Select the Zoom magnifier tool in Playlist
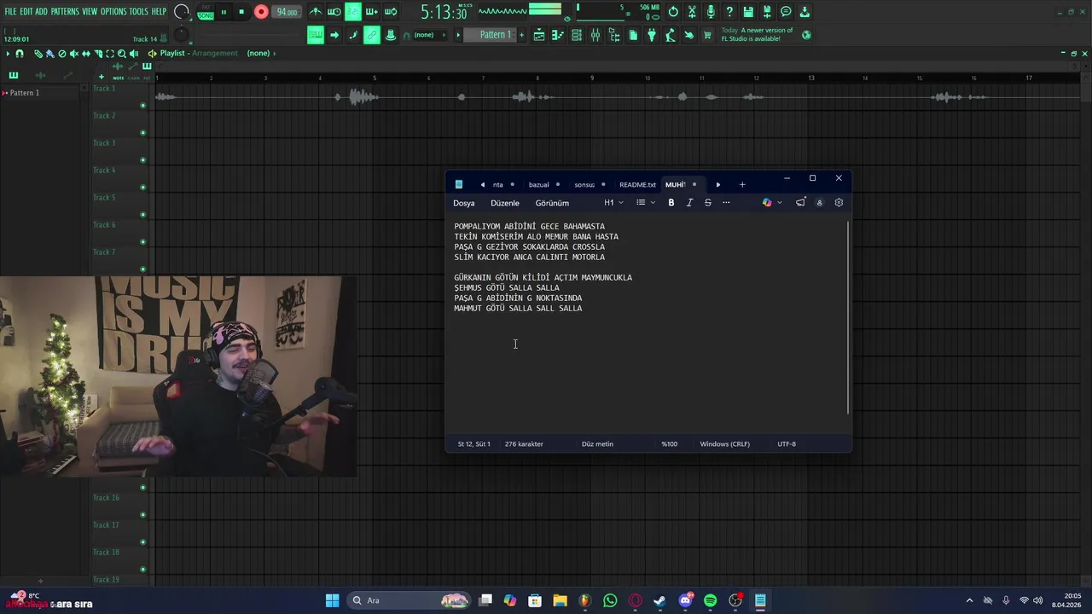 coord(121,54)
